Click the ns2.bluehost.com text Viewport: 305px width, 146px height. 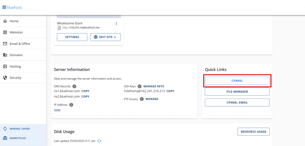(x=67, y=96)
